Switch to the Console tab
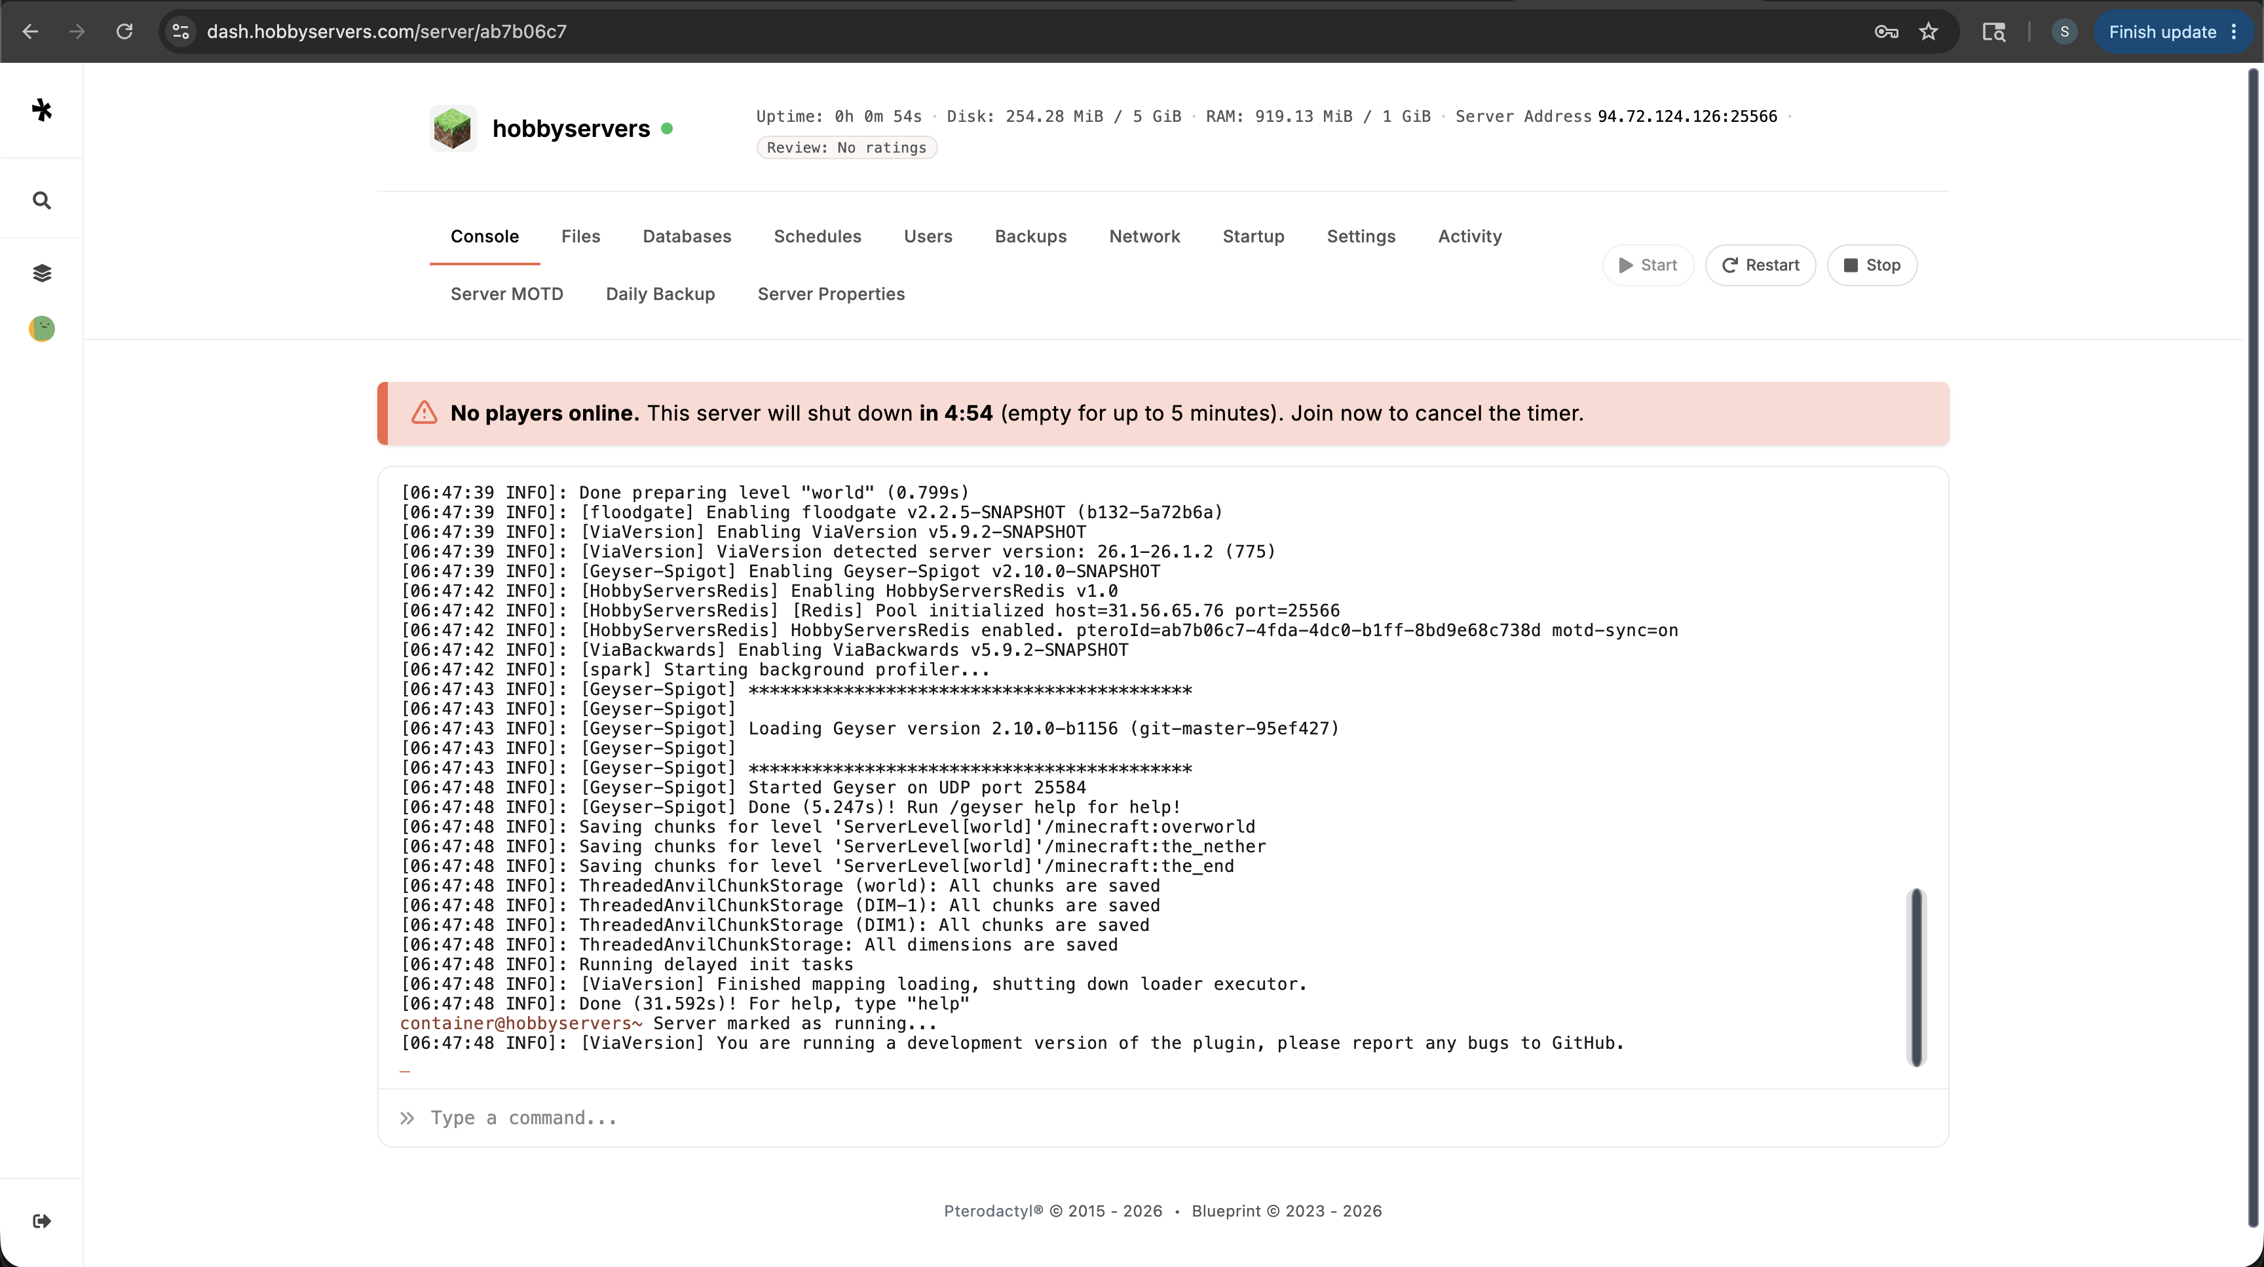This screenshot has height=1267, width=2264. tap(485, 236)
